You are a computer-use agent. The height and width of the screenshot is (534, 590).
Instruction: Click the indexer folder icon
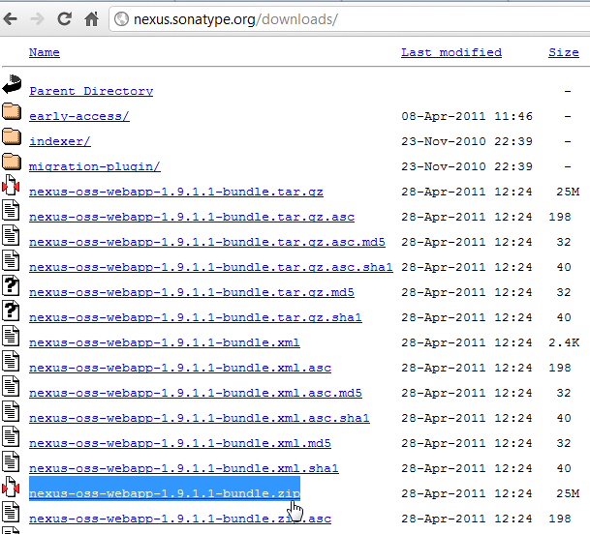pyautogui.click(x=12, y=136)
